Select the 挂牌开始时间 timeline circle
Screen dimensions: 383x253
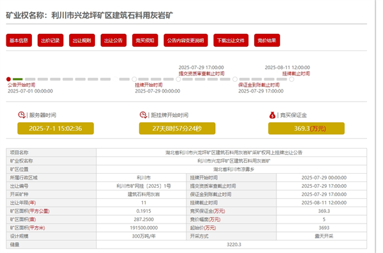tap(134, 79)
